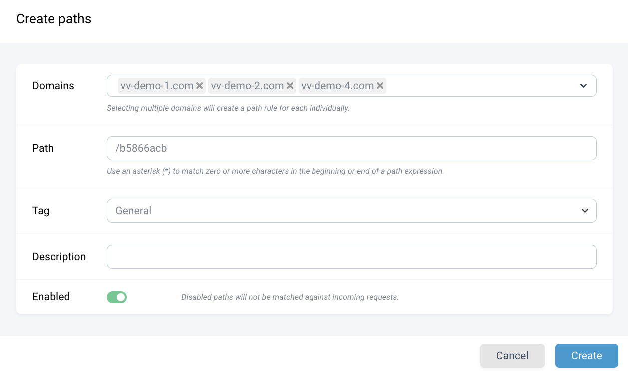Select the General tag combo box
Screen dimensions: 628x371
(x=351, y=211)
